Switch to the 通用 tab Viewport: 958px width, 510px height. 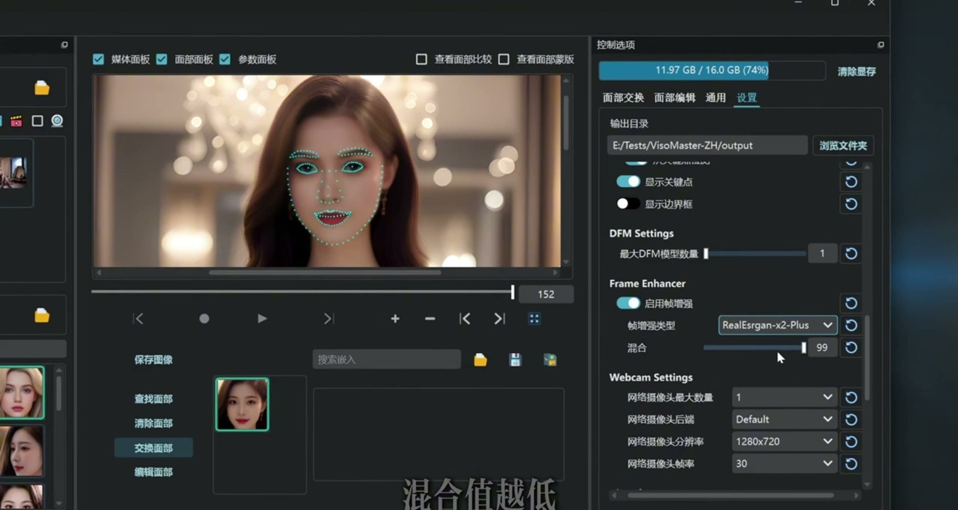pyautogui.click(x=716, y=98)
